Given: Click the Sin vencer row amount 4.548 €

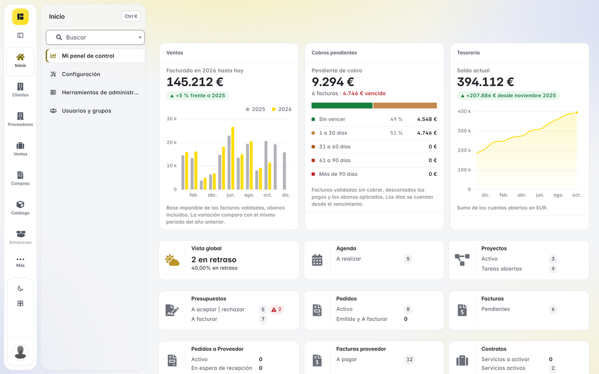Looking at the screenshot, I should click(427, 119).
